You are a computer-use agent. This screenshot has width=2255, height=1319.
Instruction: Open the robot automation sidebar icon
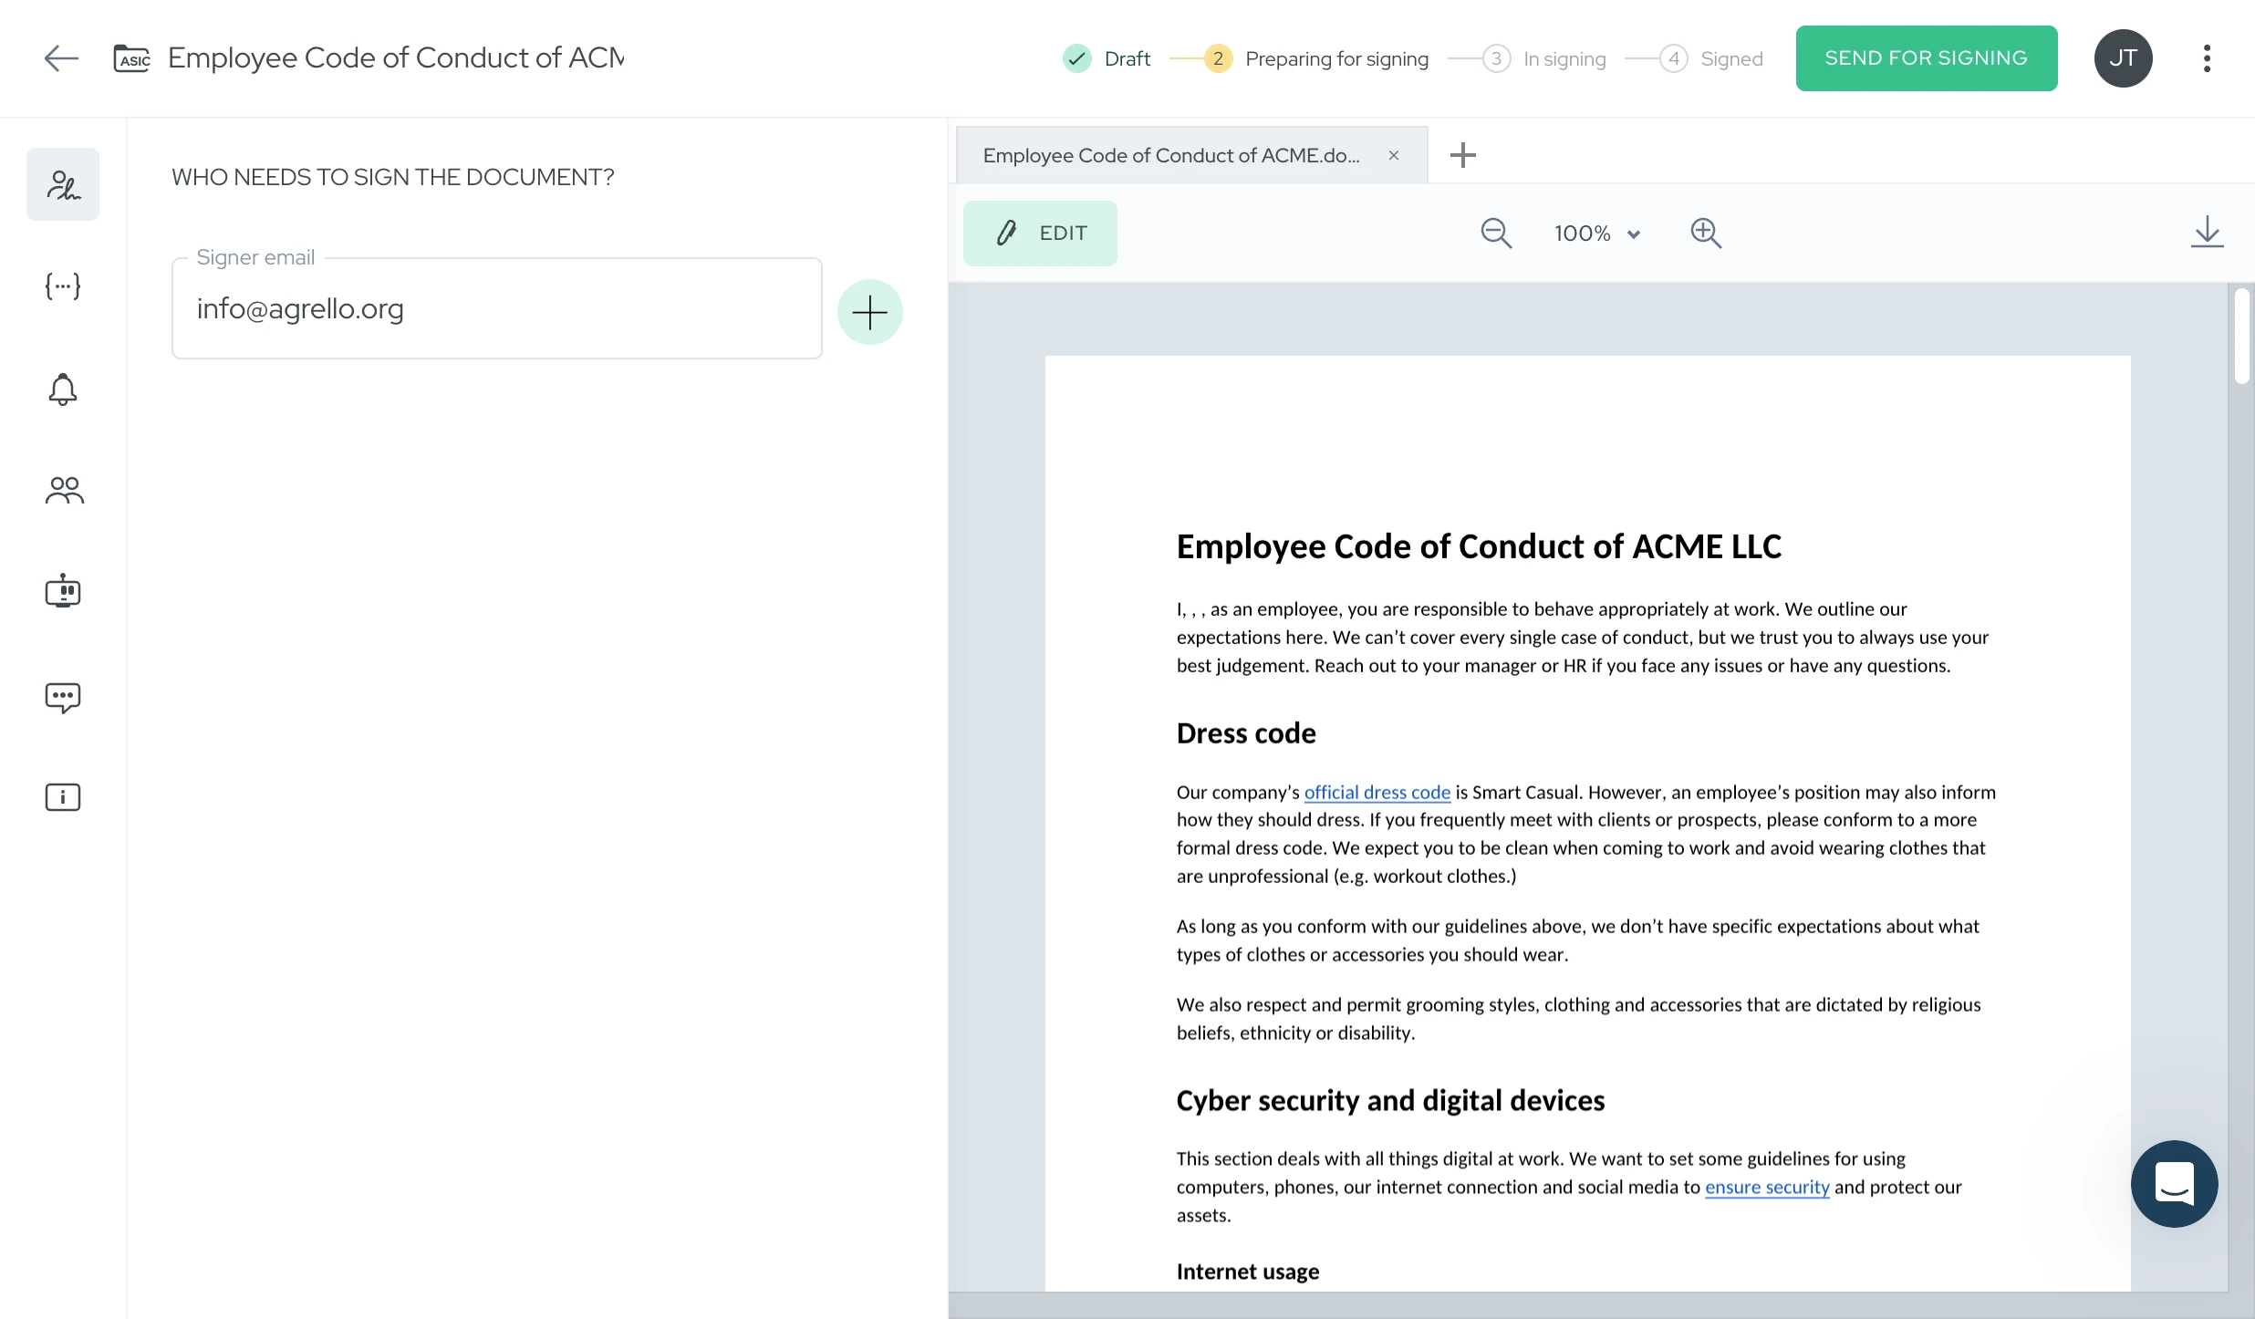[63, 591]
